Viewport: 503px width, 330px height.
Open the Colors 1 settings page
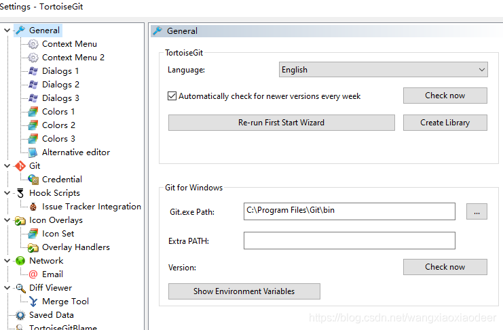(58, 112)
